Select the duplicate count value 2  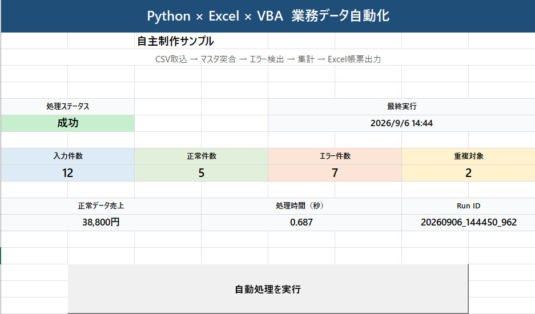pyautogui.click(x=468, y=173)
